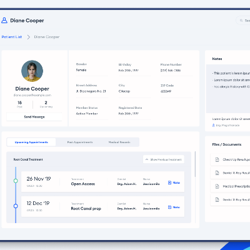Screen dimensions: 250x250
Task: Click the Send Message button
Action: click(34, 117)
